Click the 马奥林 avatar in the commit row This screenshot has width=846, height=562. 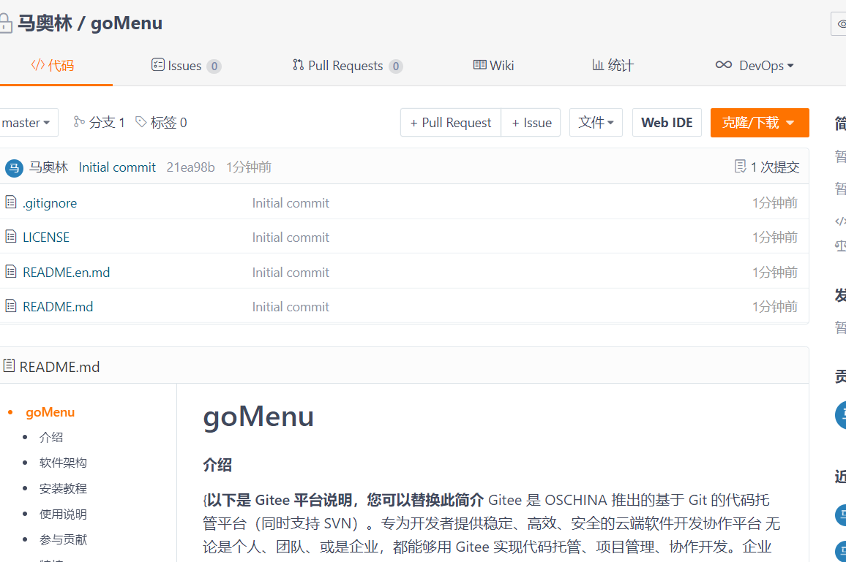[x=14, y=168]
